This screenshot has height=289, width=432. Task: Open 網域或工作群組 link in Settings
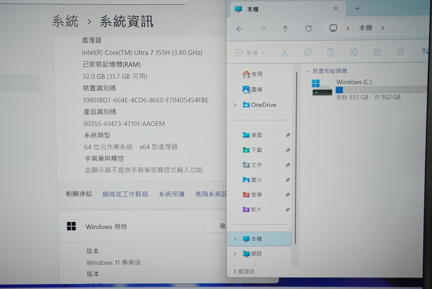(x=125, y=194)
